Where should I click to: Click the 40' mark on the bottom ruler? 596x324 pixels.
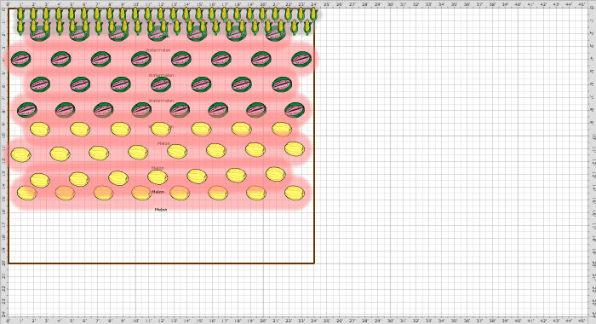pyautogui.click(x=518, y=321)
